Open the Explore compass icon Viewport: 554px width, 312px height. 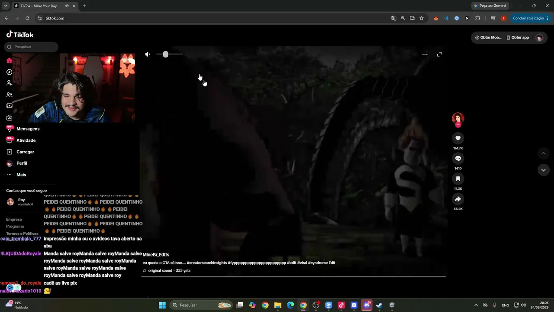tap(9, 72)
